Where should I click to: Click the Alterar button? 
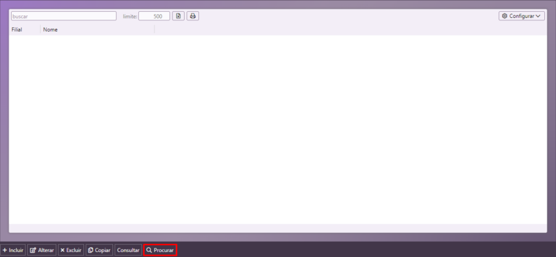[x=42, y=250]
